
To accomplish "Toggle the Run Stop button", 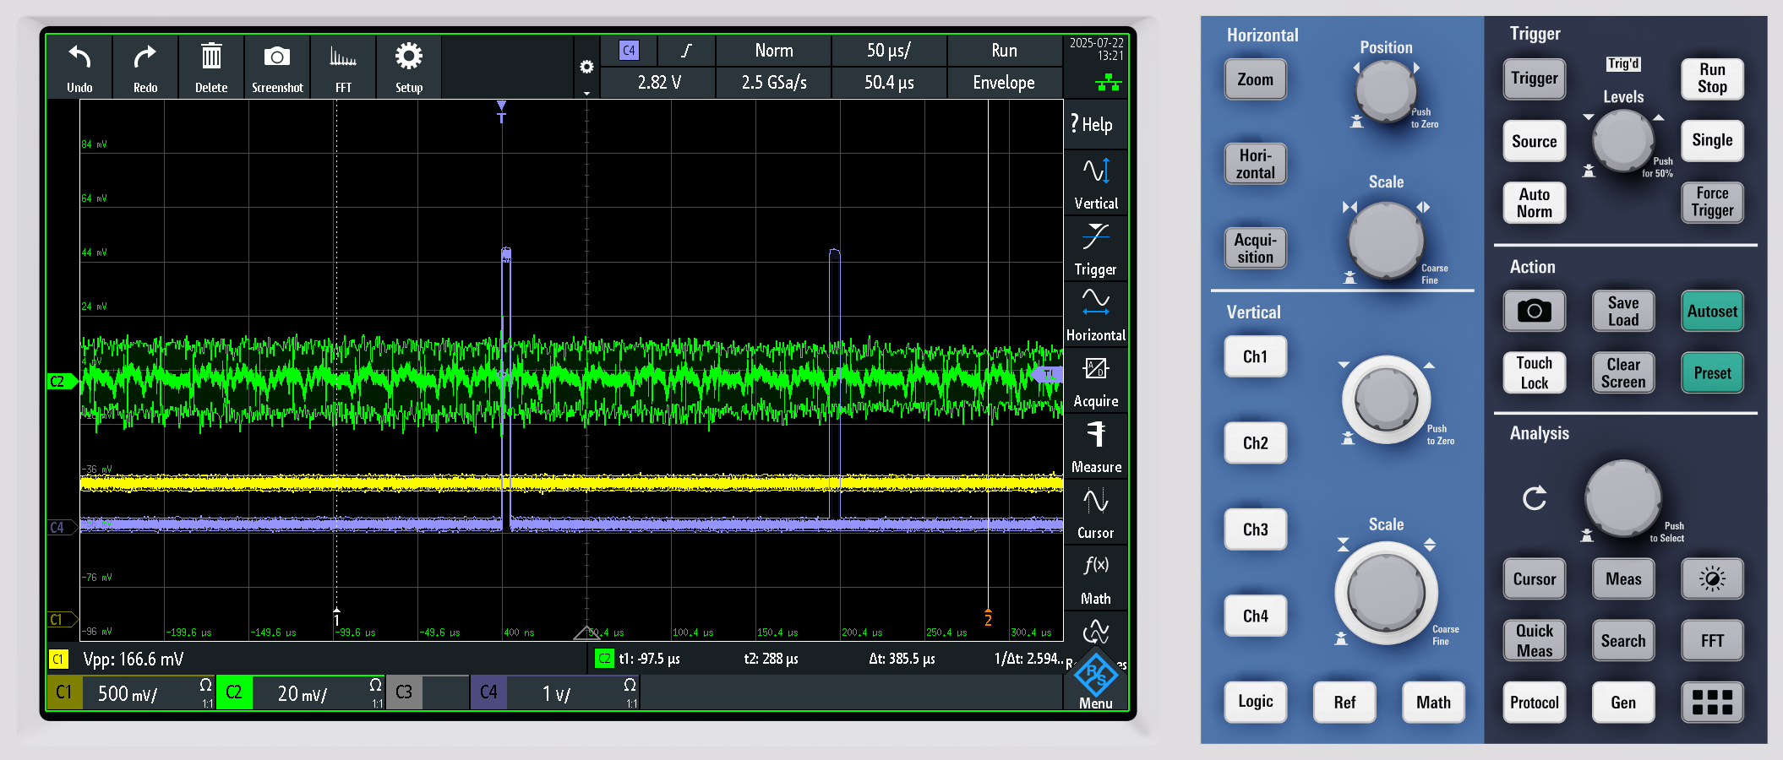I will point(1711,79).
